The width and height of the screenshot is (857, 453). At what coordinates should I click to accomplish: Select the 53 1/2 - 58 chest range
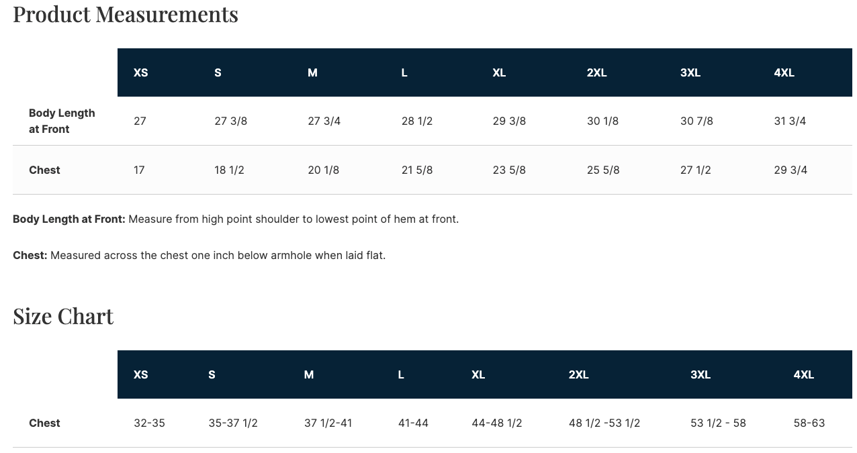pos(718,423)
